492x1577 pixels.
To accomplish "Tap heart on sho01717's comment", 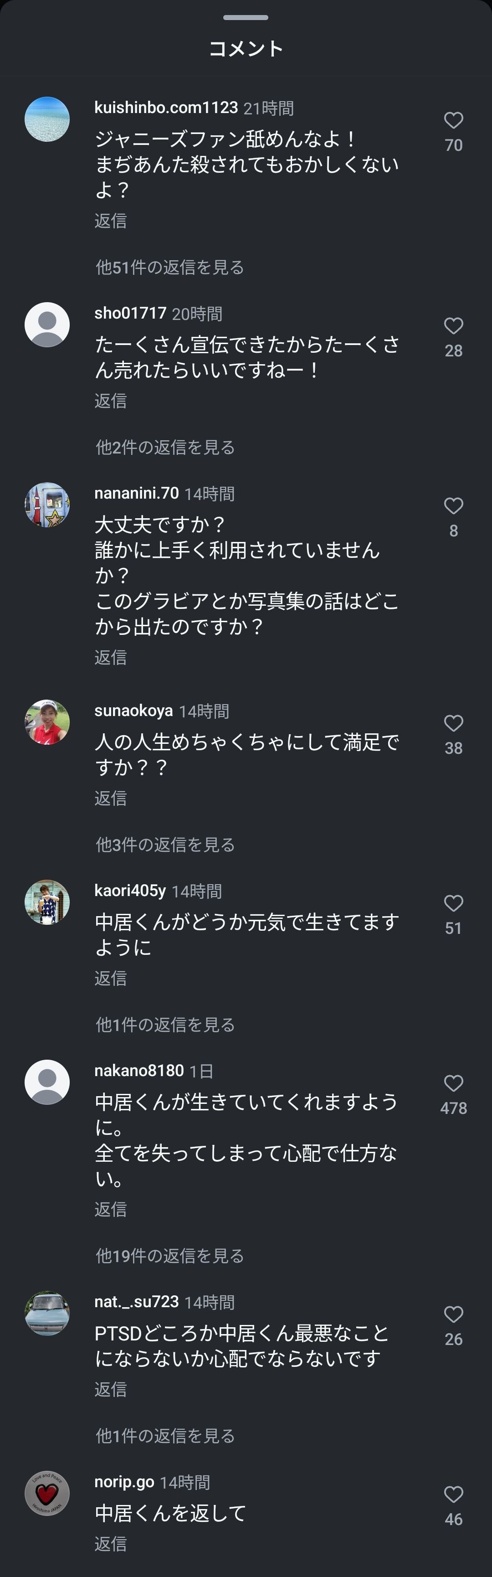I will (x=453, y=326).
